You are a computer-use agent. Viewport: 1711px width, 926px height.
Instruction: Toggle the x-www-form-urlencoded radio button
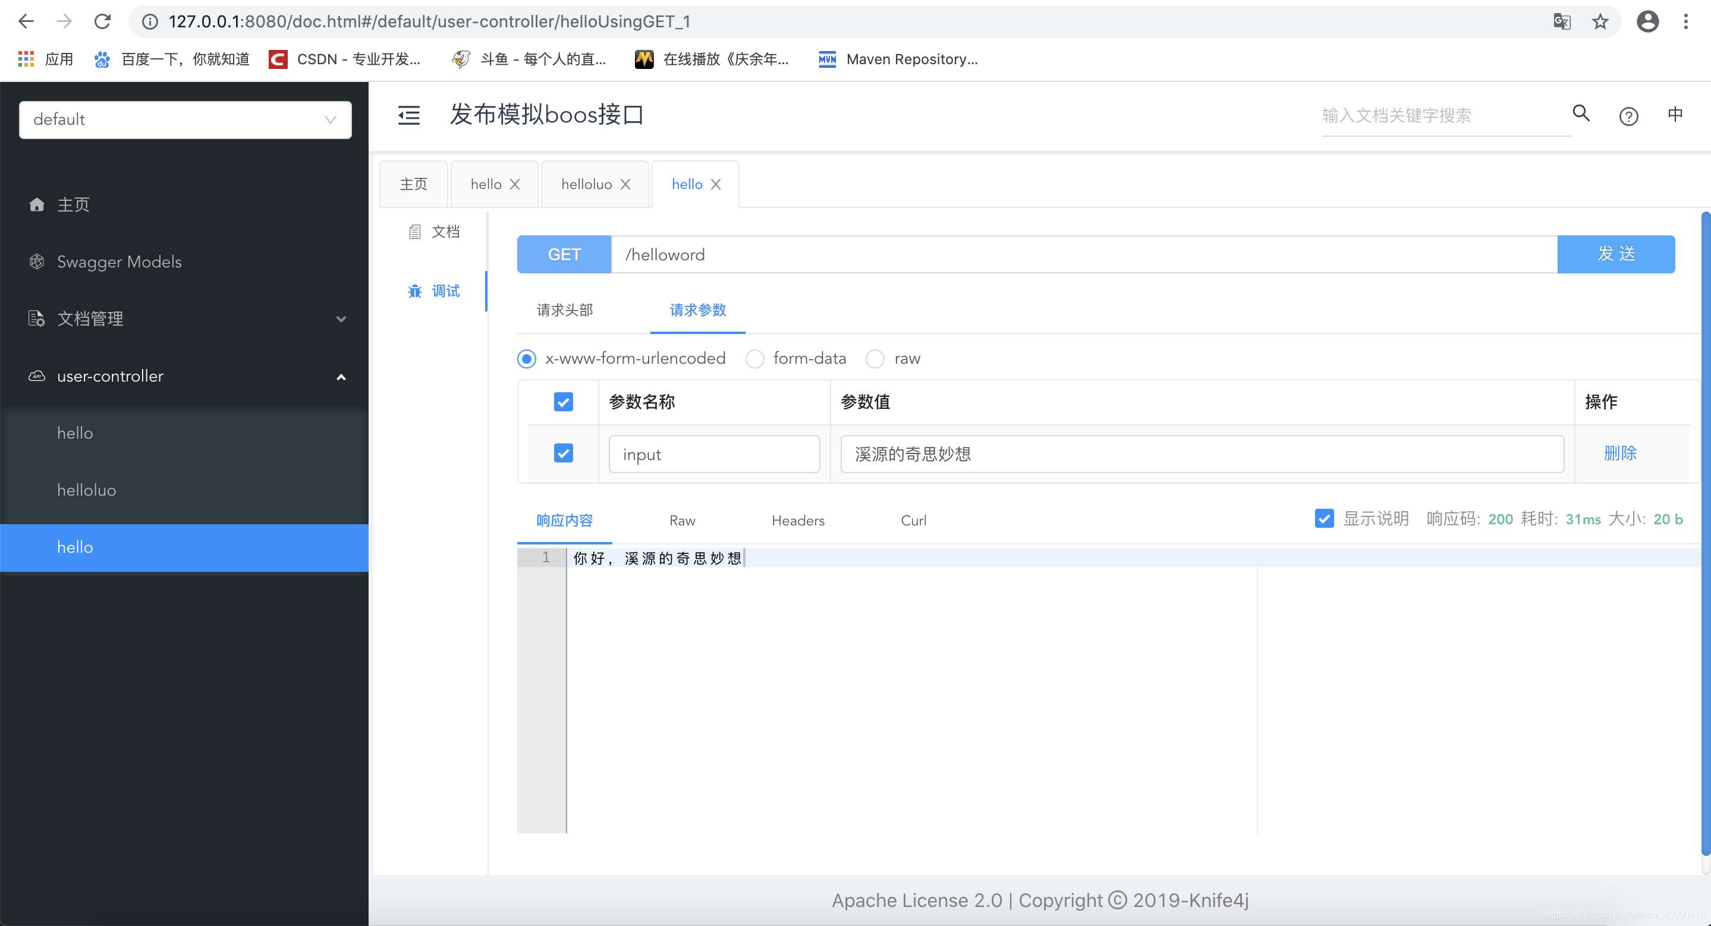coord(528,359)
